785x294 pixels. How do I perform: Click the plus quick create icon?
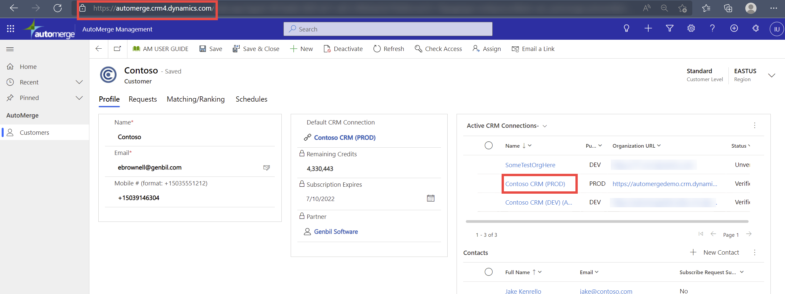tap(648, 28)
